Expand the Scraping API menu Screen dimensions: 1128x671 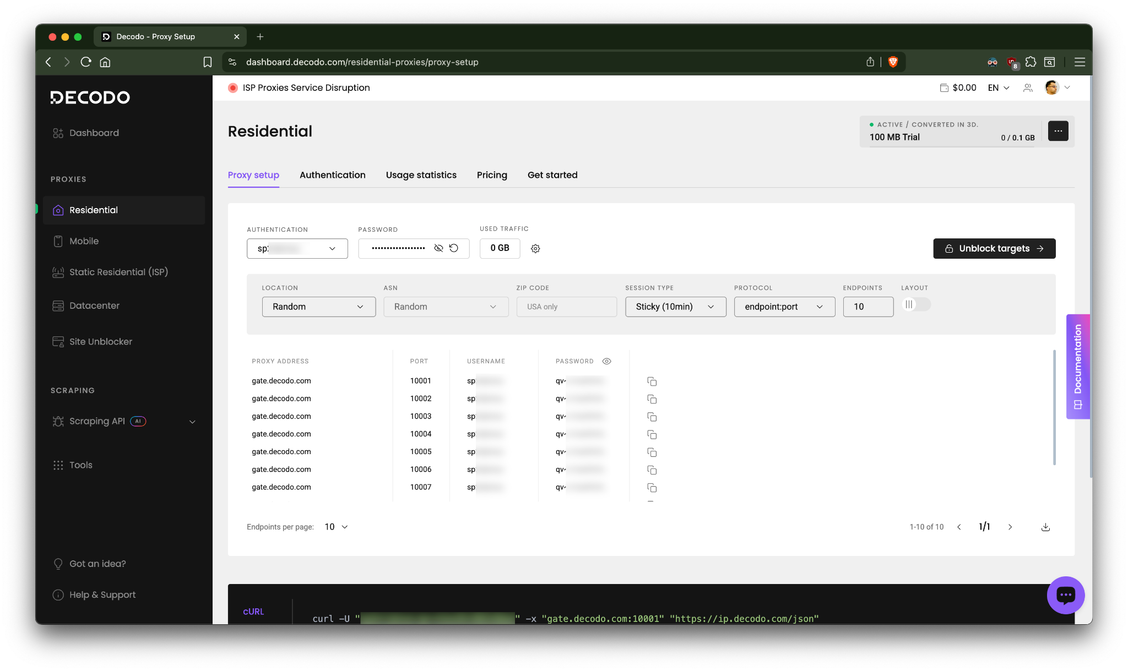192,422
